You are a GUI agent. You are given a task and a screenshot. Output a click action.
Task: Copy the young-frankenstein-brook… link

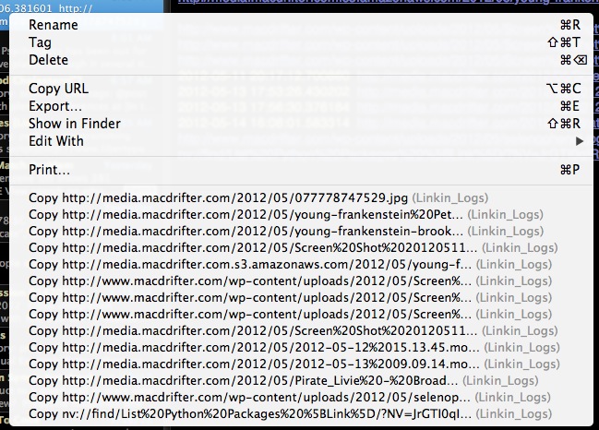(x=301, y=231)
